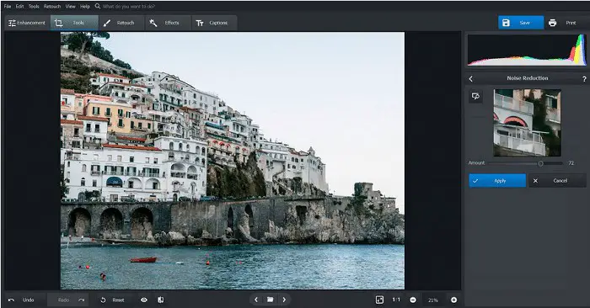Click the histogram graph
This screenshot has width=590, height=308.
pyautogui.click(x=527, y=50)
